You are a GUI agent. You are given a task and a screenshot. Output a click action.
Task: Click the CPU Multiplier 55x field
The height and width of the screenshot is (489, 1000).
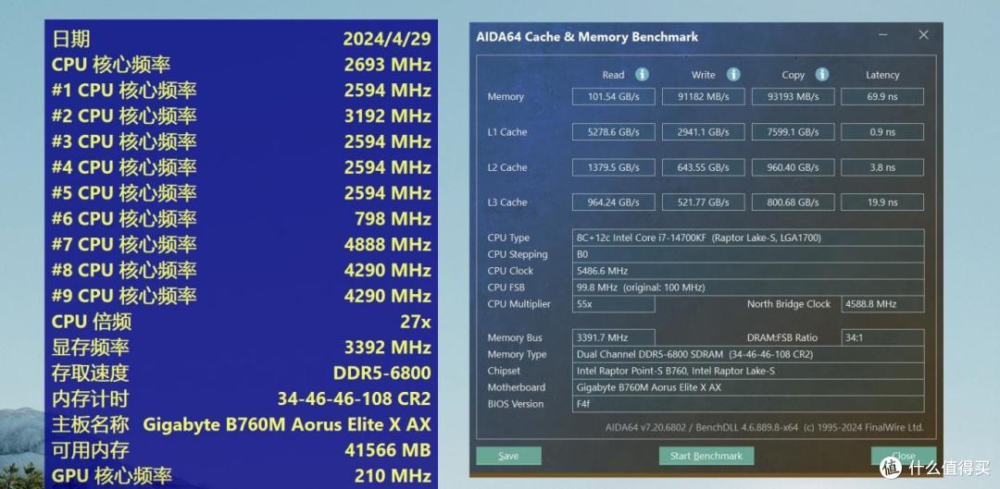tap(614, 304)
